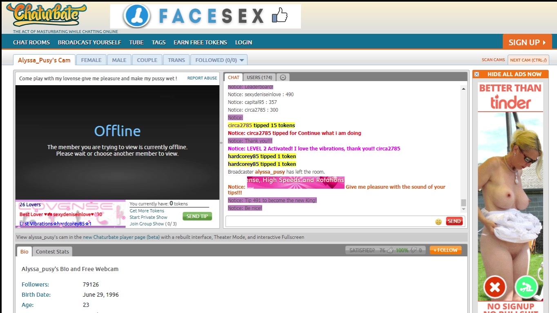Click the arrow on the Sign Up button
Image resolution: width=557 pixels, height=313 pixels.
click(544, 42)
